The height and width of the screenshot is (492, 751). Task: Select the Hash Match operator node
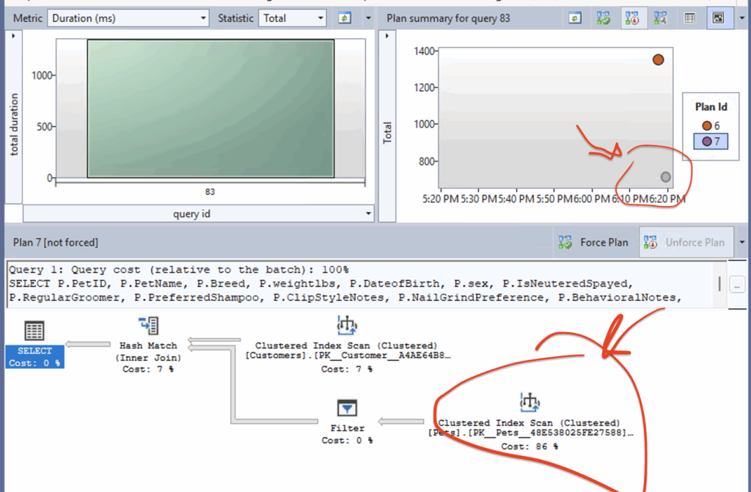coord(149,327)
